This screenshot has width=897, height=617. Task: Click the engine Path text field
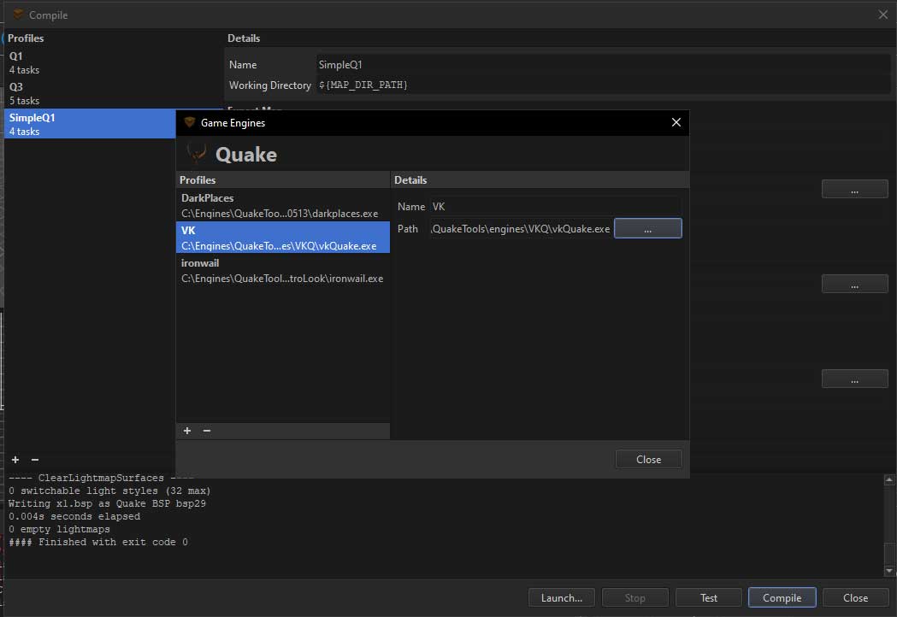point(521,228)
